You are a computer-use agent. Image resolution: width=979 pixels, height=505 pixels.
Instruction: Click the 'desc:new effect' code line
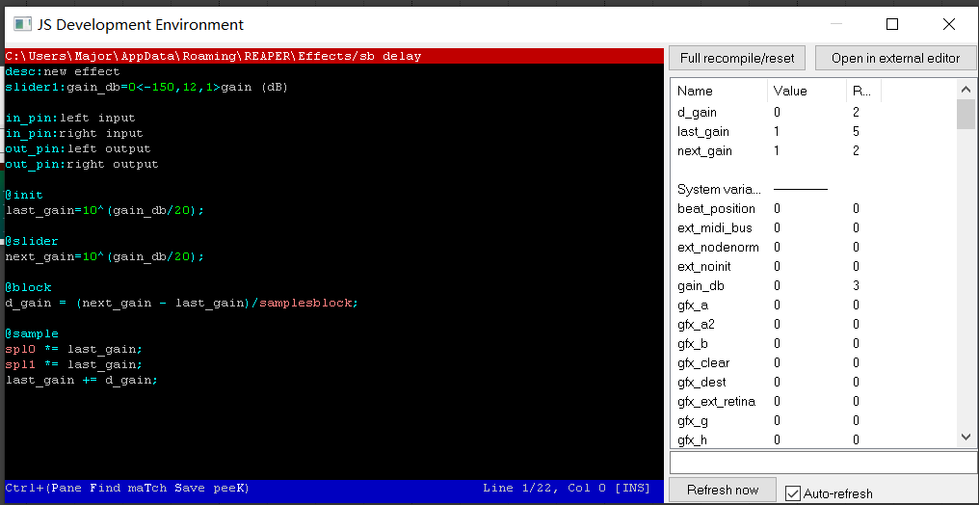pyautogui.click(x=63, y=71)
